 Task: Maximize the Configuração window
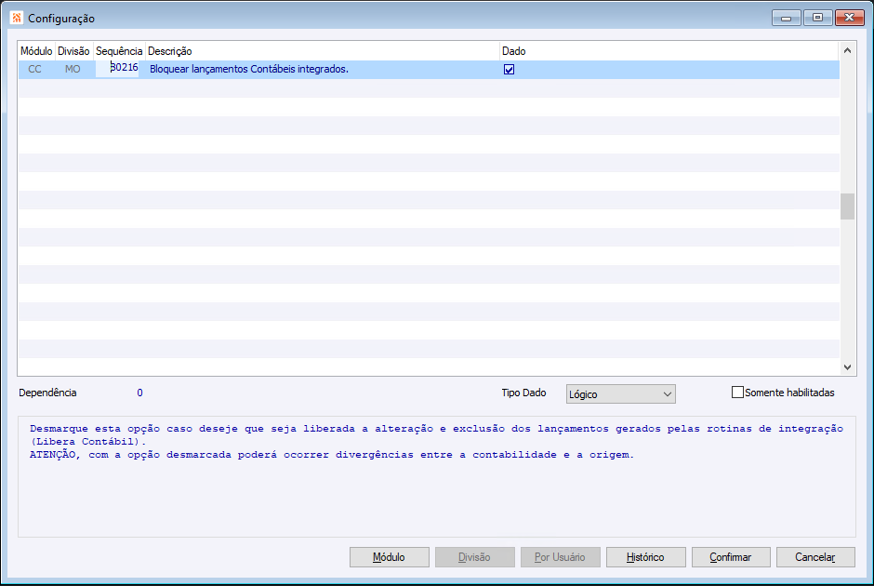(817, 18)
